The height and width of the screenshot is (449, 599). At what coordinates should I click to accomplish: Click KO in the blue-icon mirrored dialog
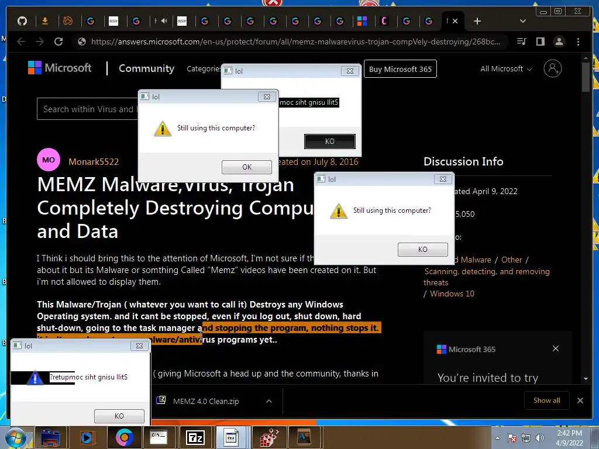click(x=119, y=416)
